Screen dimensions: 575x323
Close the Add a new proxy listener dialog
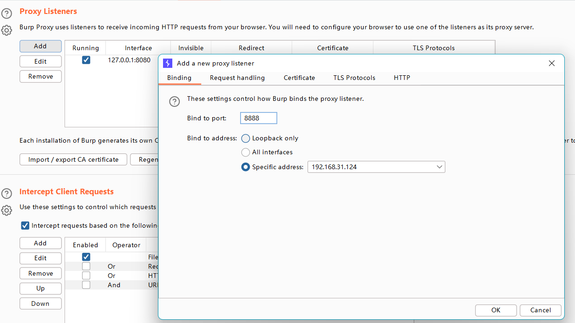pyautogui.click(x=552, y=63)
